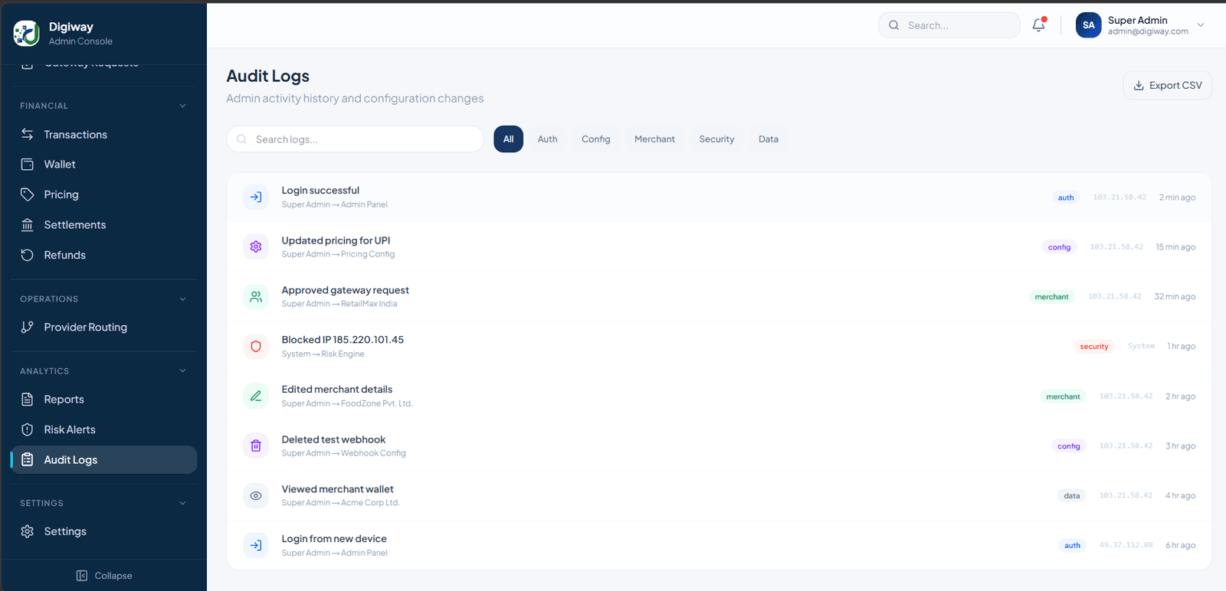The image size is (1226, 591).
Task: Click eye icon of Viewed merchant wallet
Action: click(256, 495)
